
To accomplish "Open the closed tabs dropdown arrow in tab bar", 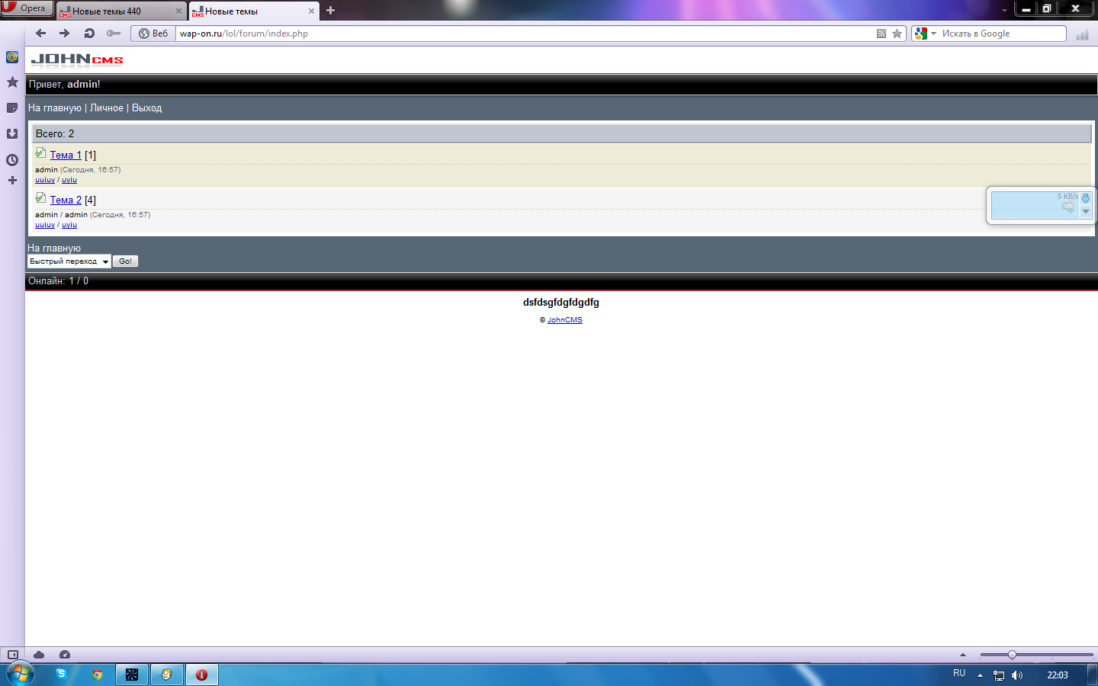I will (x=1004, y=11).
